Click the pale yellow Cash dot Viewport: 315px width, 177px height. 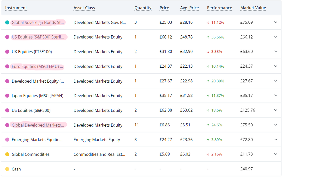(x=7, y=169)
